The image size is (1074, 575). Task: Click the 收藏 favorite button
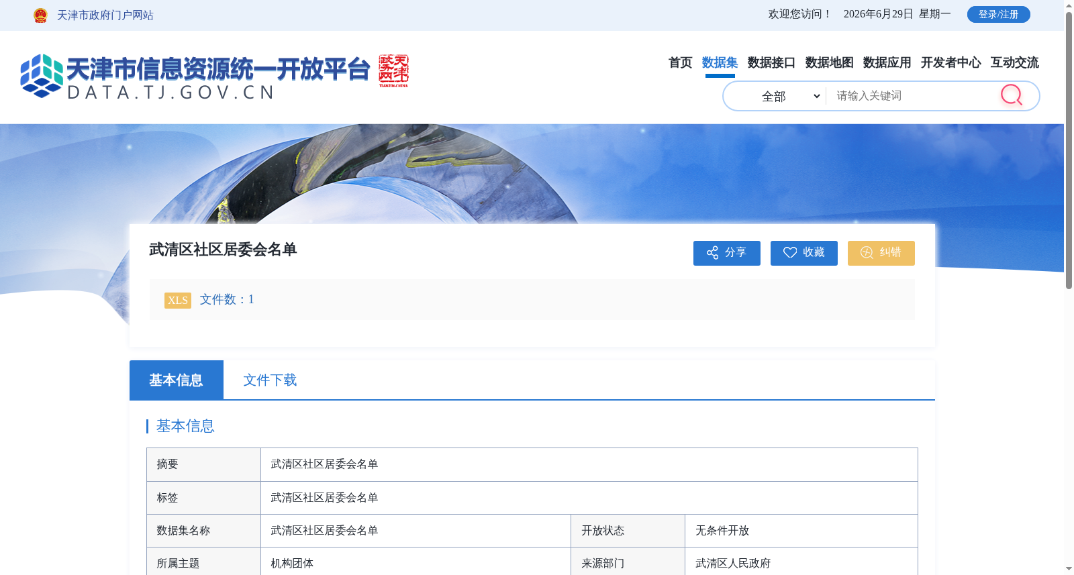[803, 253]
